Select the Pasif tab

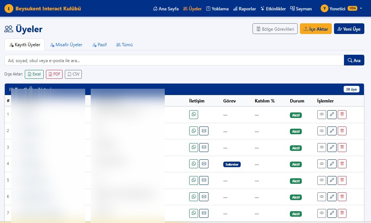pos(100,45)
